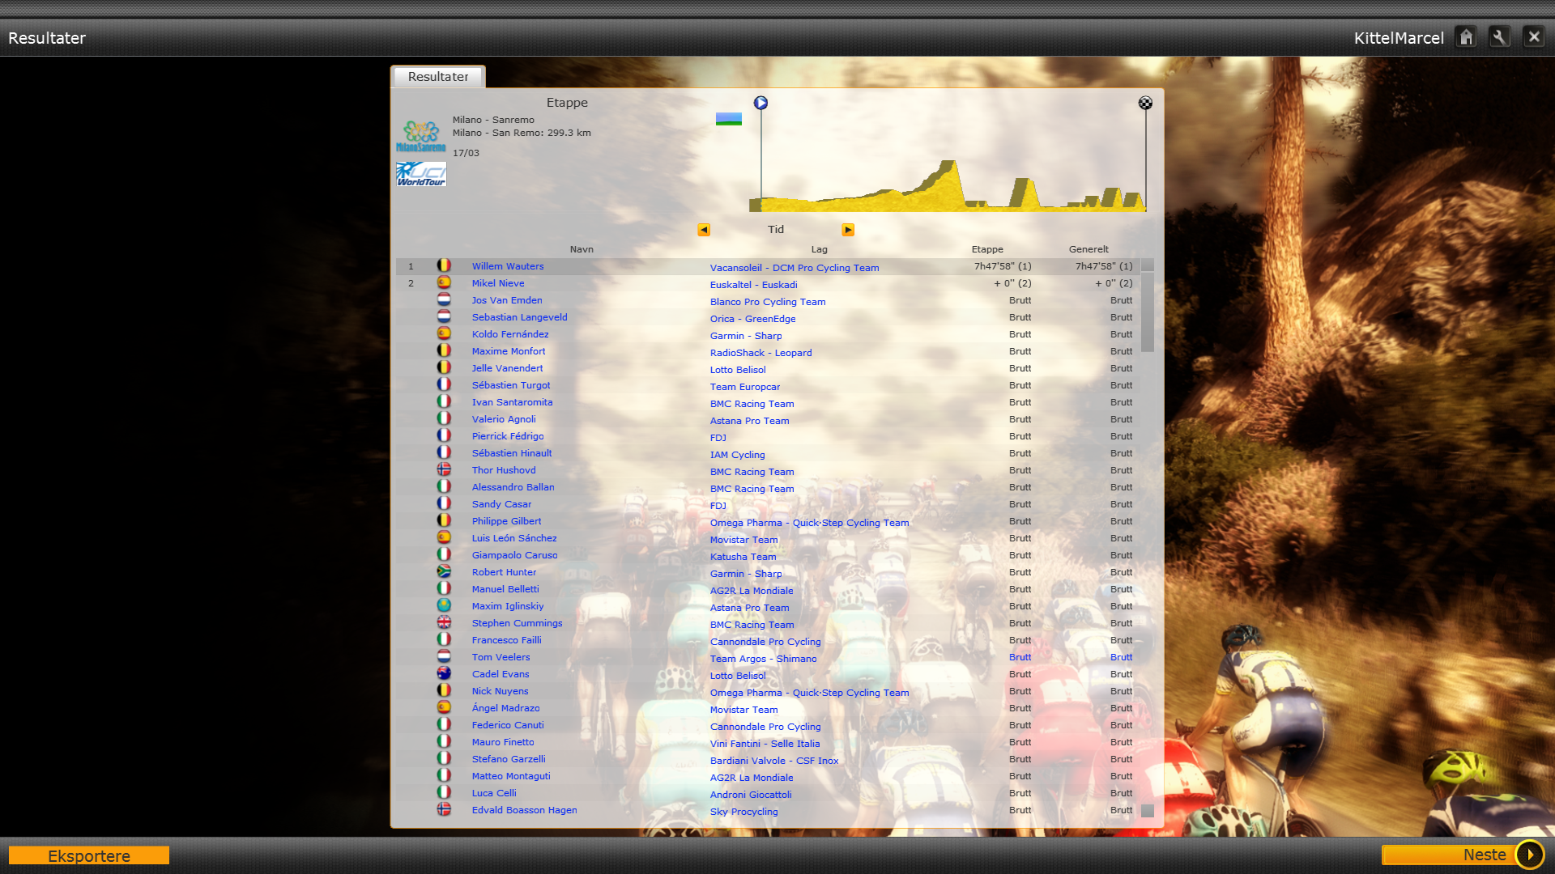Open rider Philippe Gilbert's profile link
1555x874 pixels.
coord(506,521)
